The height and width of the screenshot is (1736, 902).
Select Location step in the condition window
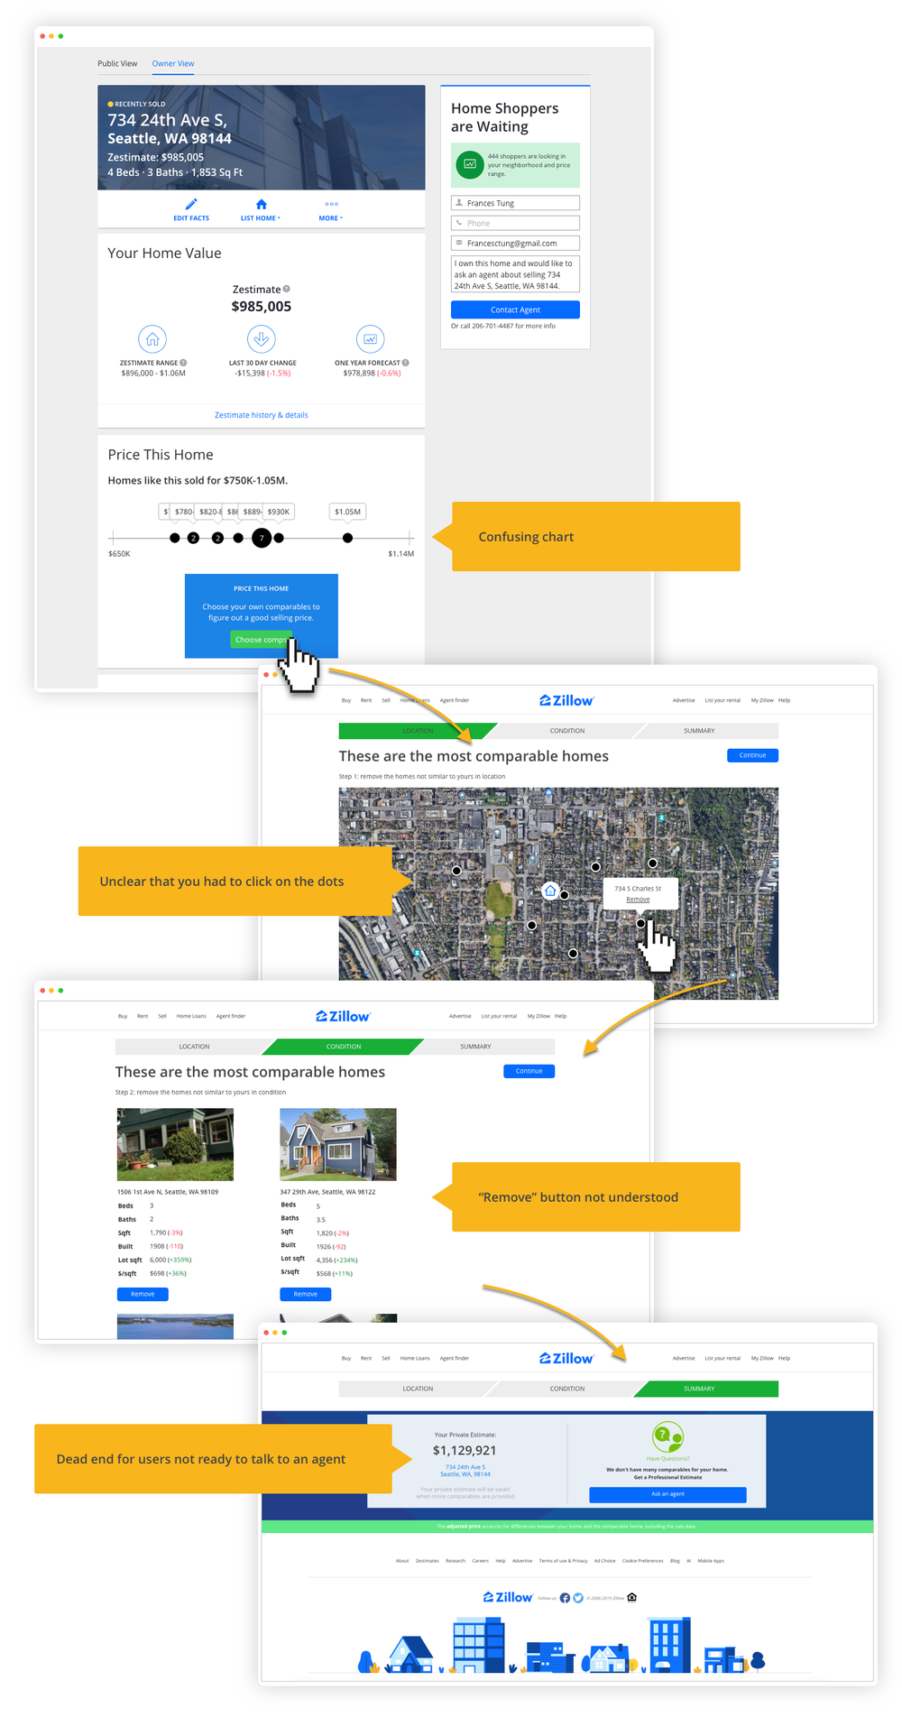coord(194,1047)
